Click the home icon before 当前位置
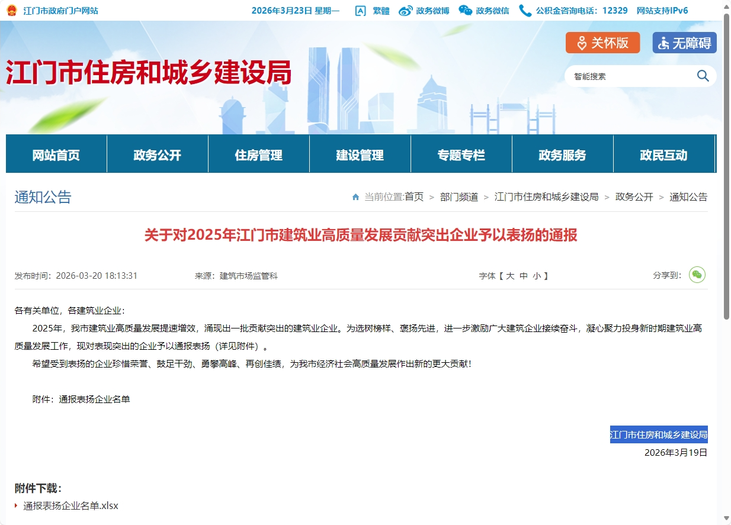 pos(355,197)
